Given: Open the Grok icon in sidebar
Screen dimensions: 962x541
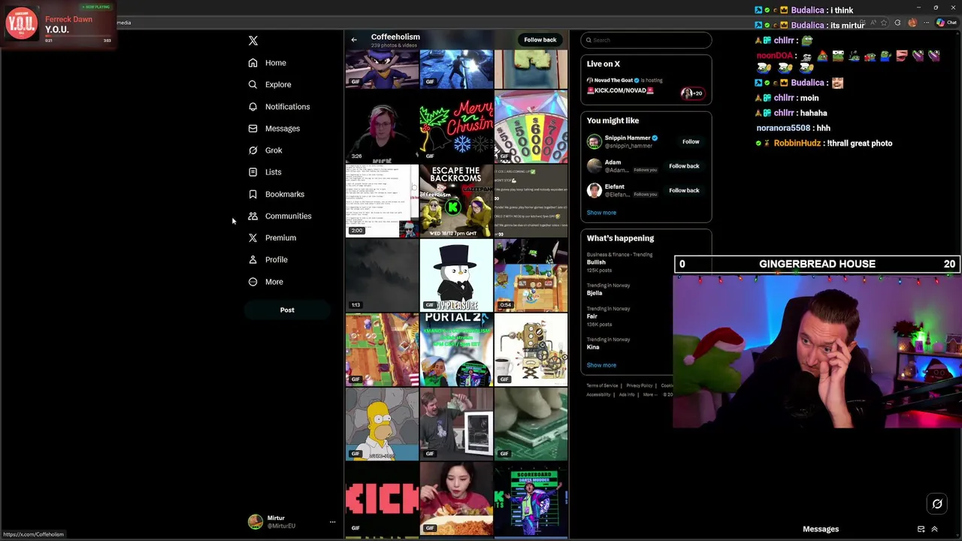Looking at the screenshot, I should pos(253,150).
